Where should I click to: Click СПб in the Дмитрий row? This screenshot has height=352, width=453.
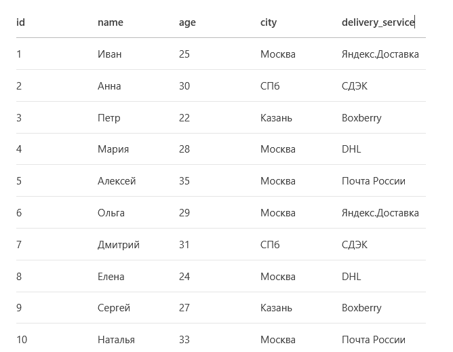click(x=270, y=245)
